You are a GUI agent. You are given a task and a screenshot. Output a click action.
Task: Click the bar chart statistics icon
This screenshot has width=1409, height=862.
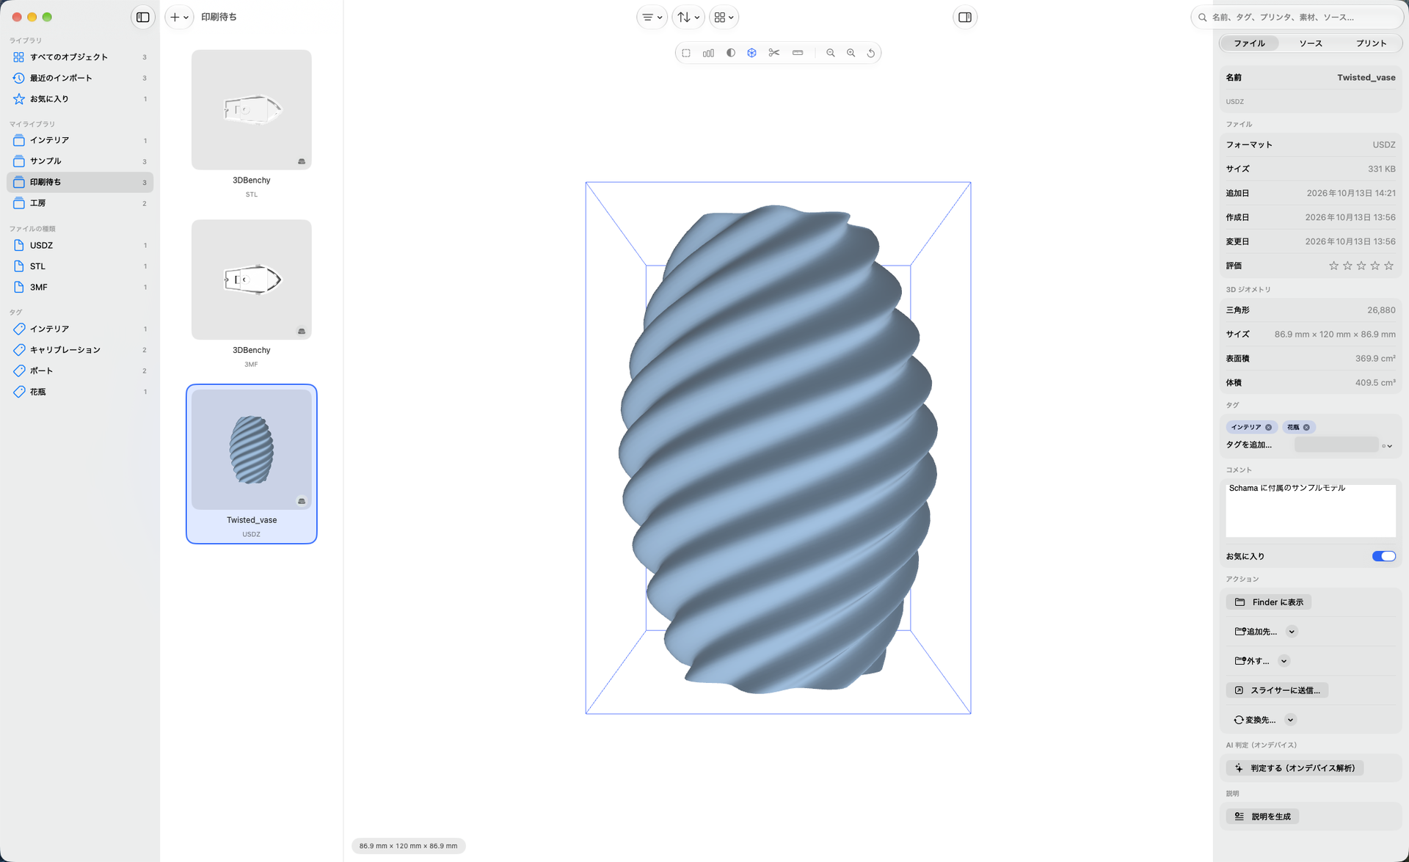pyautogui.click(x=708, y=53)
